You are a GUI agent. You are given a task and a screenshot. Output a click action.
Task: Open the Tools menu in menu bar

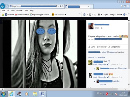pyautogui.click(x=26, y=10)
